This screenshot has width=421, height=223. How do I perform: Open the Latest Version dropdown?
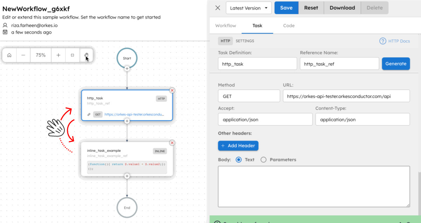[x=248, y=8]
